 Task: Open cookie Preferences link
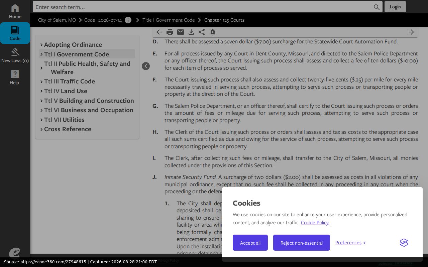pyautogui.click(x=348, y=243)
